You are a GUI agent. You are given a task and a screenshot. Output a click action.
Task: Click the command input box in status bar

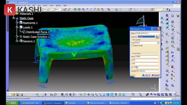click(151, 99)
